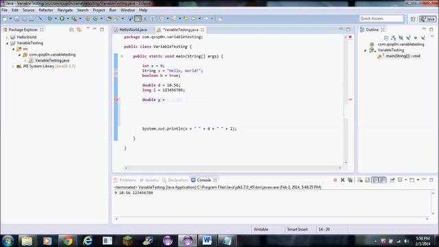The width and height of the screenshot is (439, 247).
Task: Click the Pin Console icon
Action: (x=392, y=180)
